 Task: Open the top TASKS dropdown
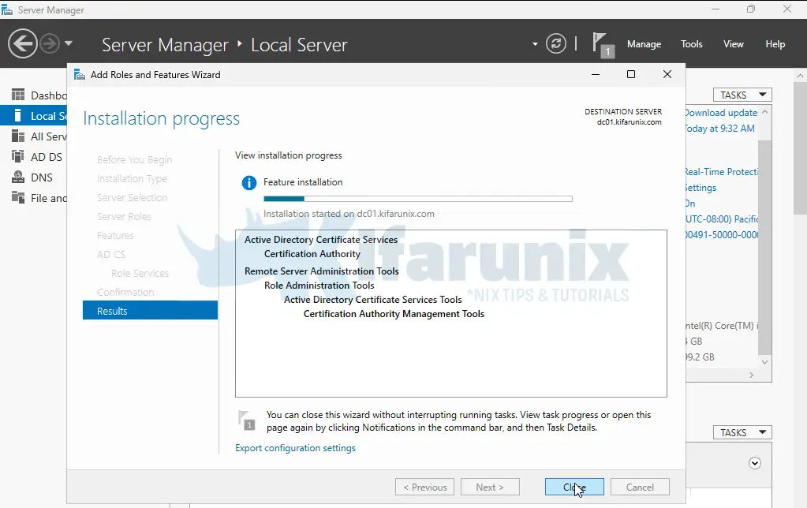742,95
